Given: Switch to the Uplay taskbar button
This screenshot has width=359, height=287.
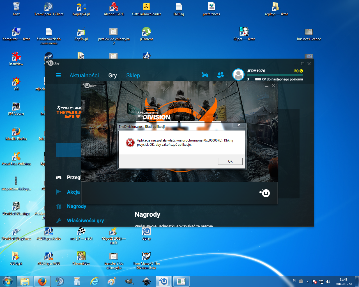Looking at the screenshot, I should click(x=164, y=281).
